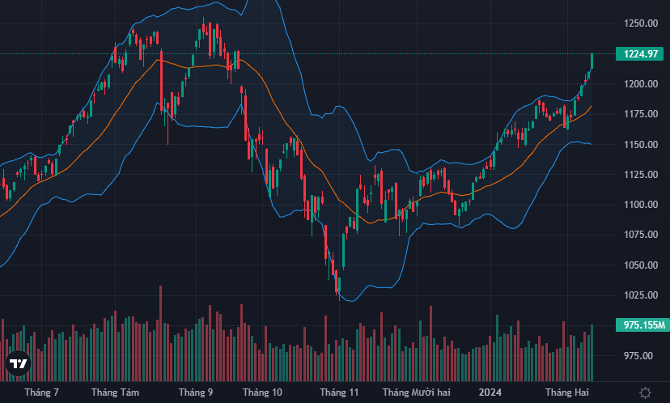The width and height of the screenshot is (670, 403).
Task: Click the 1250.00 price scale label
Action: [x=638, y=23]
